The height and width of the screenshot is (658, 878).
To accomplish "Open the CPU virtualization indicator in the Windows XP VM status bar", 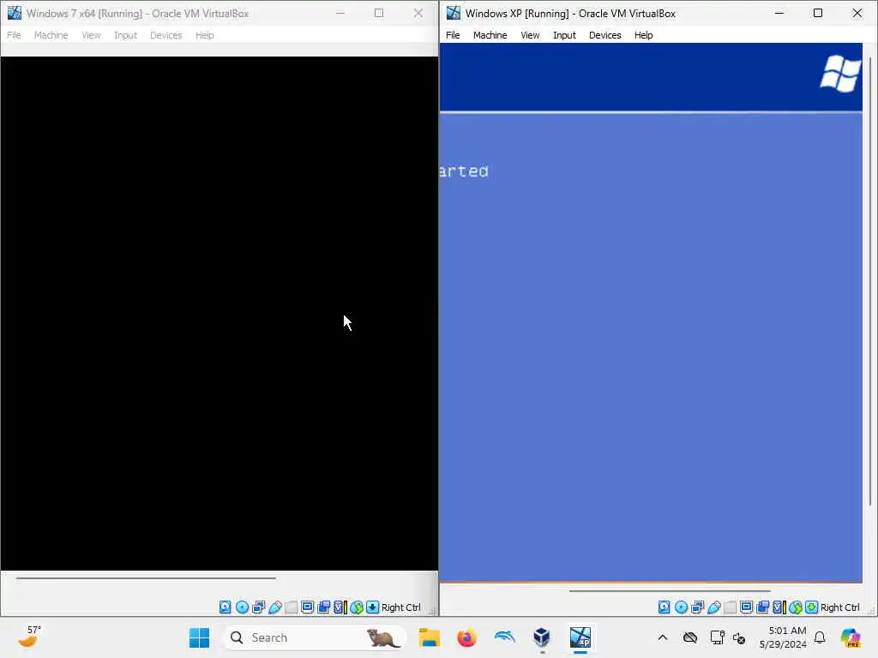I will pyautogui.click(x=779, y=607).
